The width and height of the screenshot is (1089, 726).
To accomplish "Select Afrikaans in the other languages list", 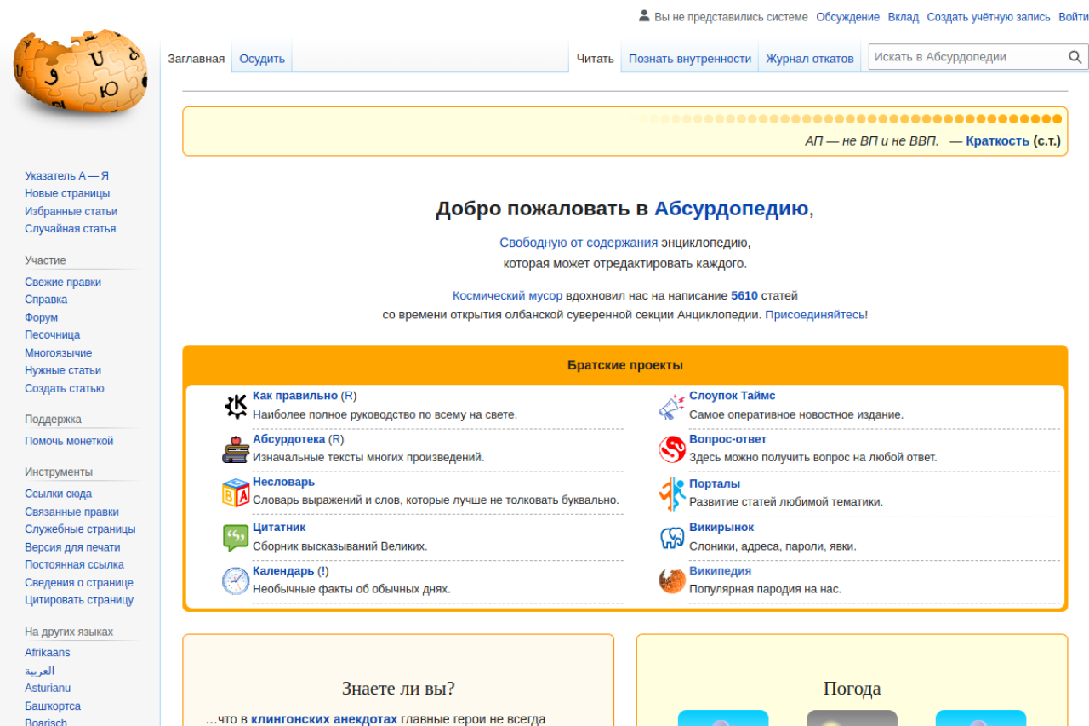I will pyautogui.click(x=48, y=653).
